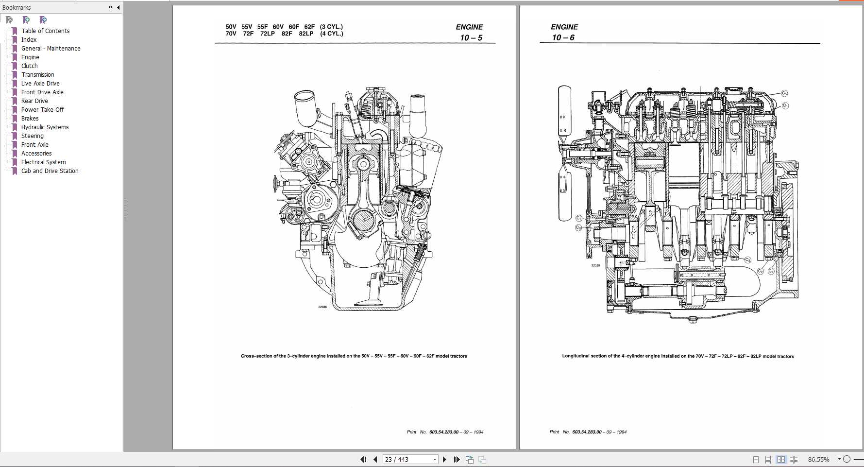The width and height of the screenshot is (864, 467).
Task: Go to the Rear Drive bookmark
Action: (x=34, y=101)
